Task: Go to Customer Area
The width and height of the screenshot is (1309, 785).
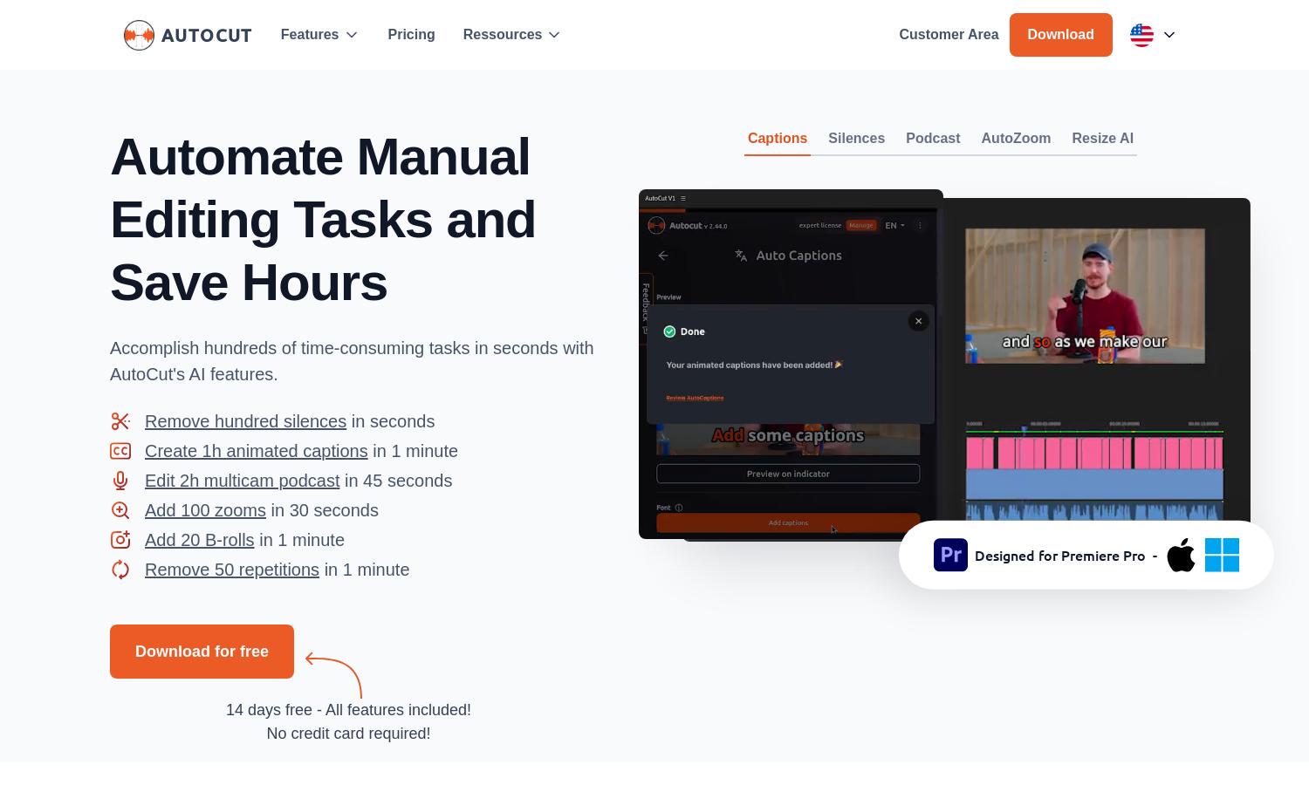Action: coord(949,35)
